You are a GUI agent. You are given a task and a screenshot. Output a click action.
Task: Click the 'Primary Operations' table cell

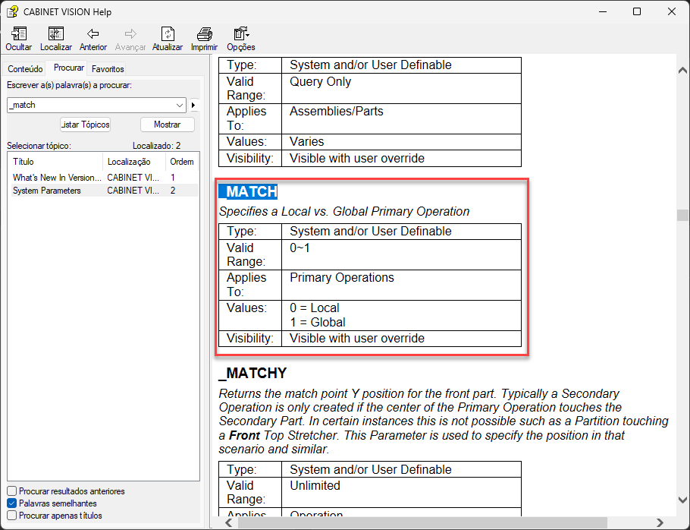(x=401, y=285)
